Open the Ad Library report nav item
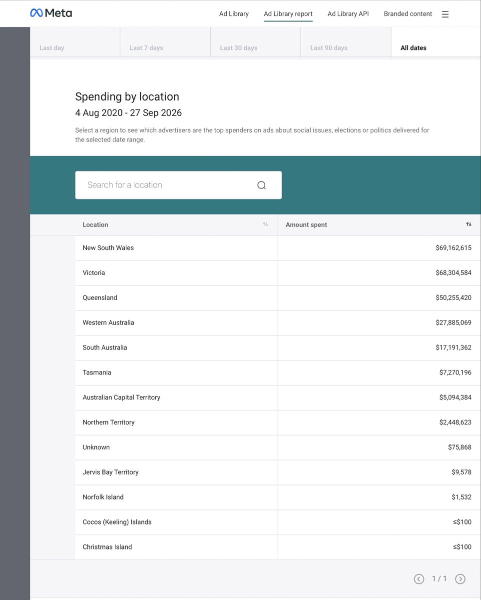Screen dimensions: 481x600 288,14
